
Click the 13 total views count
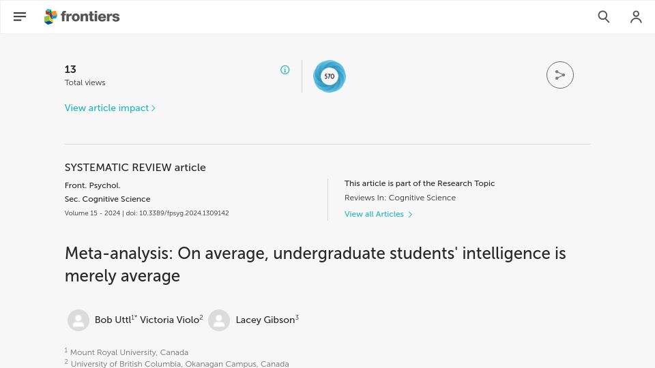[70, 70]
